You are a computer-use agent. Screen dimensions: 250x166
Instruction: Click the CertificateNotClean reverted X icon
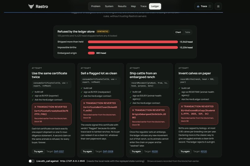[84, 103]
